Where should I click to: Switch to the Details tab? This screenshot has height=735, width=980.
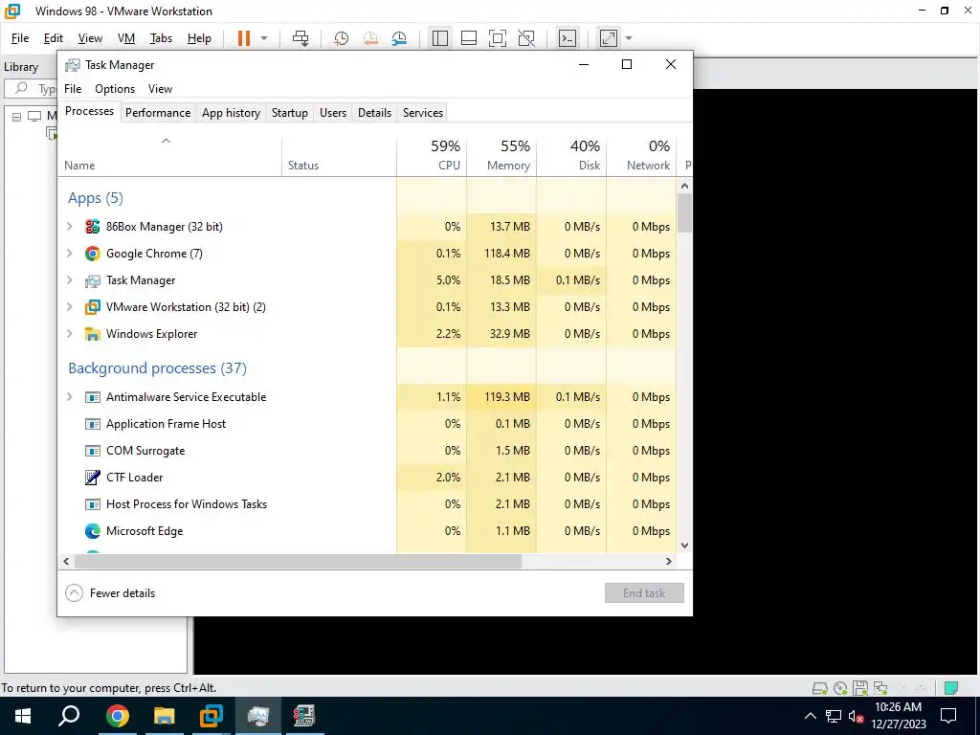click(x=374, y=113)
